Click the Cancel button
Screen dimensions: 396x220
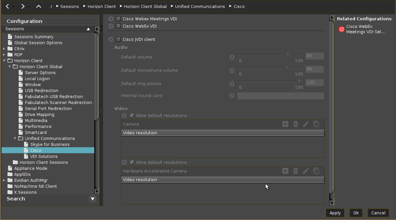(378, 213)
